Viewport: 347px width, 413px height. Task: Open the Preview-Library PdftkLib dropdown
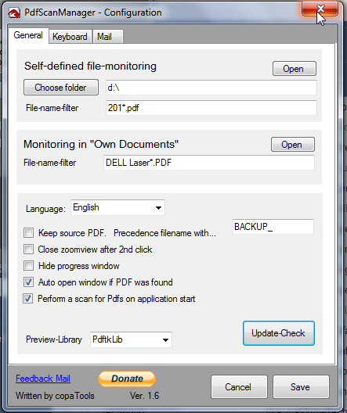(x=131, y=339)
